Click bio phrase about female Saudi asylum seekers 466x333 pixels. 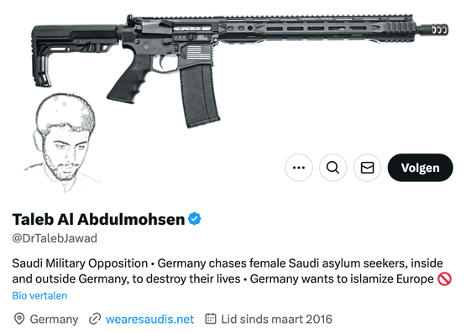[300, 263]
